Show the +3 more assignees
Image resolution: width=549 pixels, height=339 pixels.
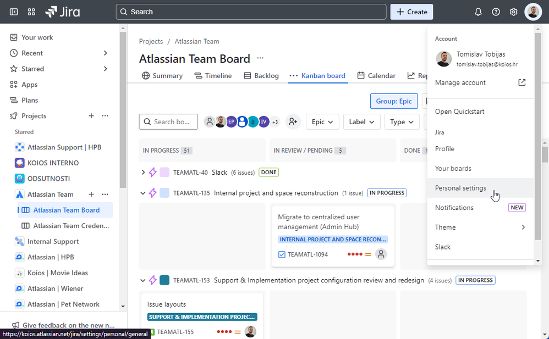pos(275,122)
